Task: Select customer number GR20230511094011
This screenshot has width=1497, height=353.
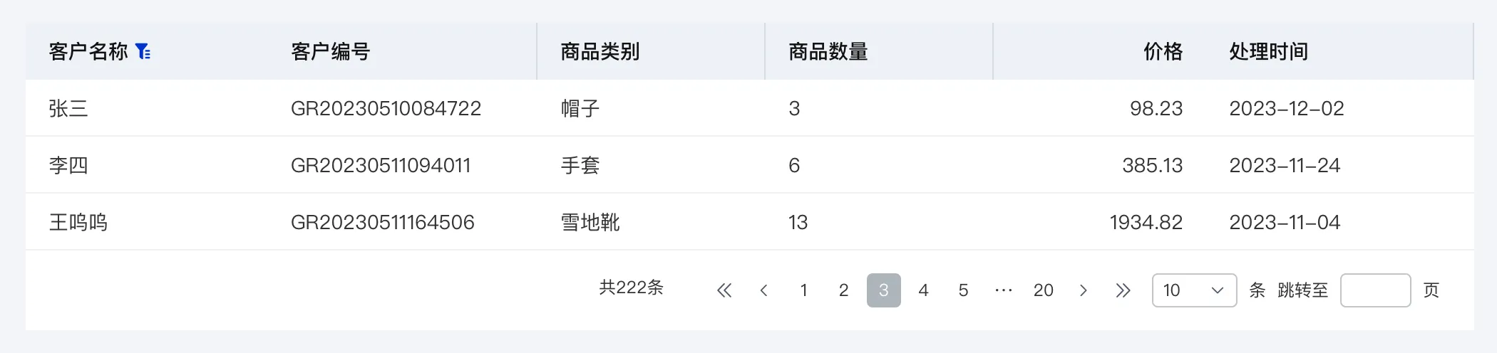Action: 381,165
